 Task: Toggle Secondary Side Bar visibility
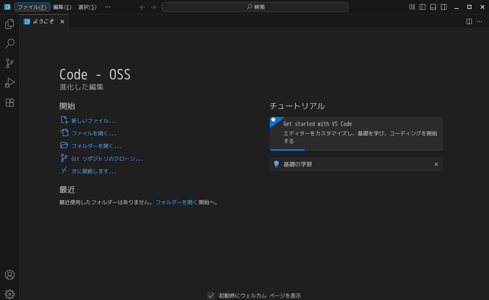444,7
